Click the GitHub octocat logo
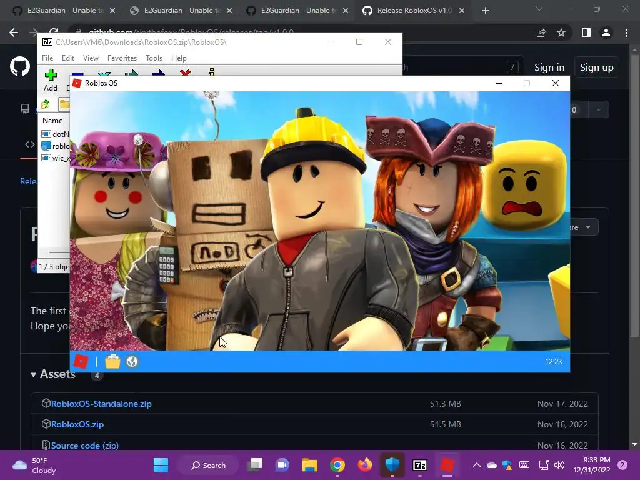This screenshot has width=640, height=480. (20, 66)
